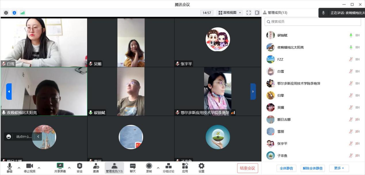Click camera icon for 子非鱼
Image resolution: width=365 pixels, height=175 pixels.
(x=358, y=156)
